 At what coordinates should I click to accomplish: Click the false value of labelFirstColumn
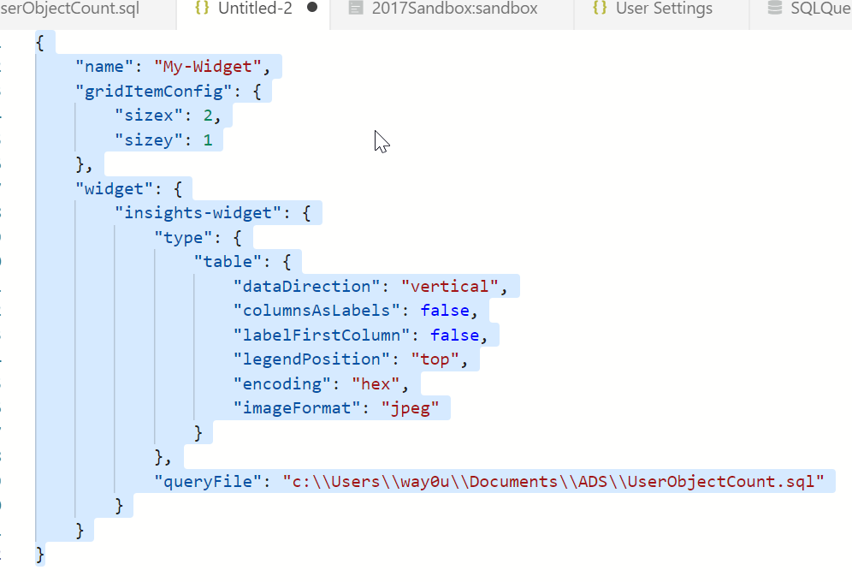453,335
